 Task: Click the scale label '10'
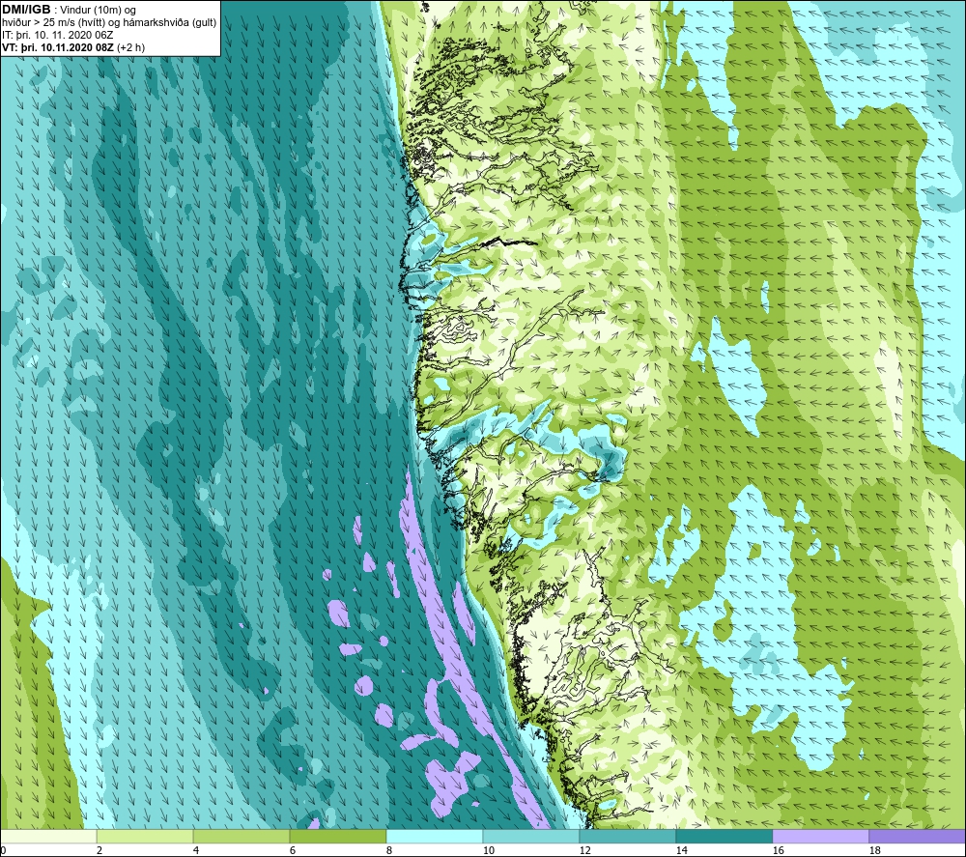(489, 850)
